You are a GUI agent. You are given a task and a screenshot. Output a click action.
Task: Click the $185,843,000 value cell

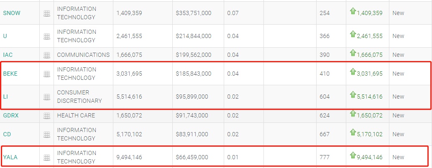(x=194, y=74)
